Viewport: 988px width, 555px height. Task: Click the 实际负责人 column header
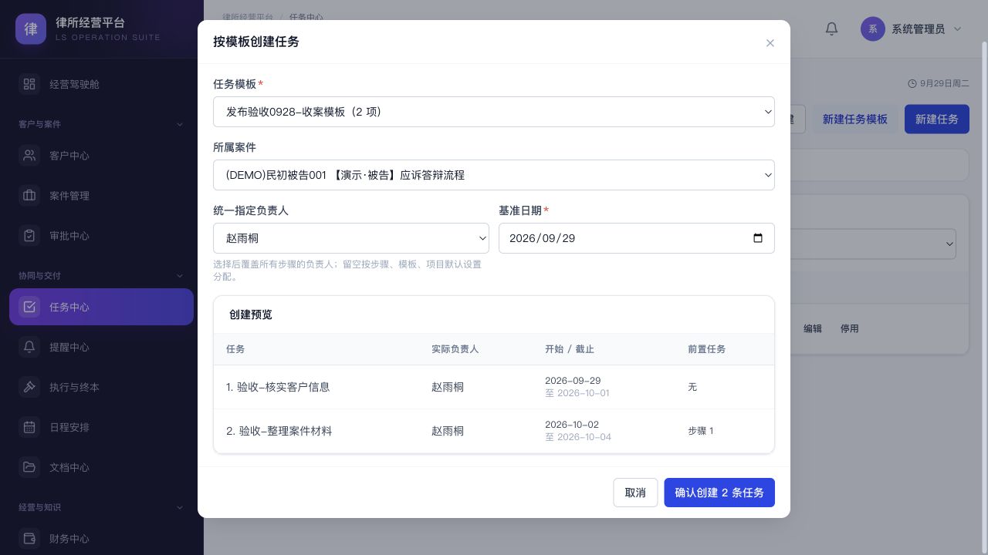tap(455, 349)
